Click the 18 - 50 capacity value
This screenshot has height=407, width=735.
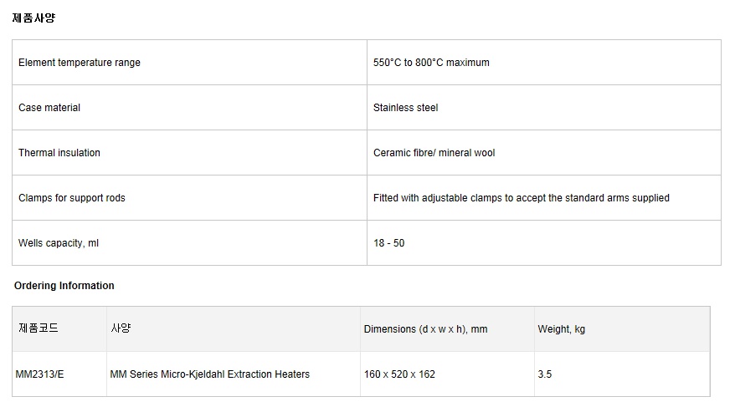[388, 243]
